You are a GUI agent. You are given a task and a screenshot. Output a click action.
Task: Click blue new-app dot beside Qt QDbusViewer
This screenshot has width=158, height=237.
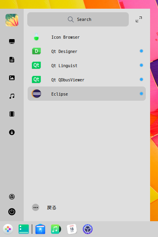(x=141, y=79)
